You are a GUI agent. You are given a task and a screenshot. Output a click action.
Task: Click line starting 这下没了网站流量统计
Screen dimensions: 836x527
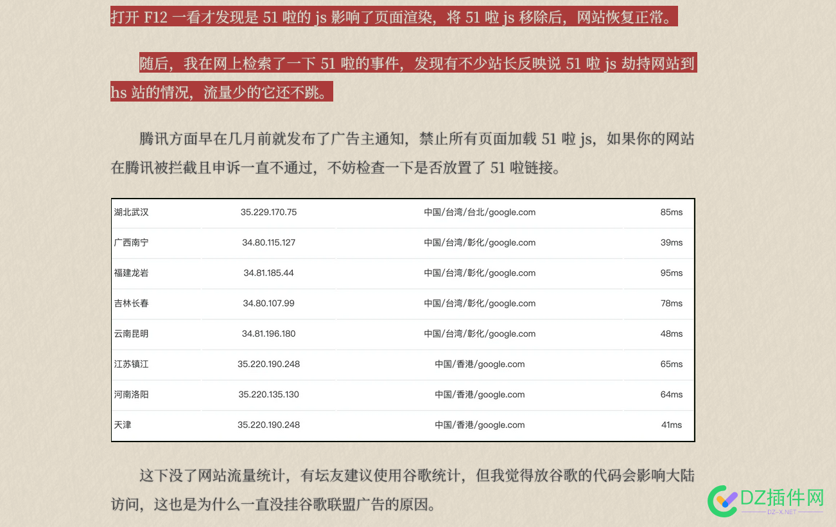click(x=417, y=476)
